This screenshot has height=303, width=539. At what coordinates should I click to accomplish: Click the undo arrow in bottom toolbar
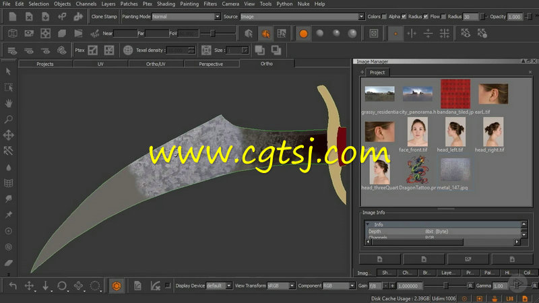click(x=13, y=285)
